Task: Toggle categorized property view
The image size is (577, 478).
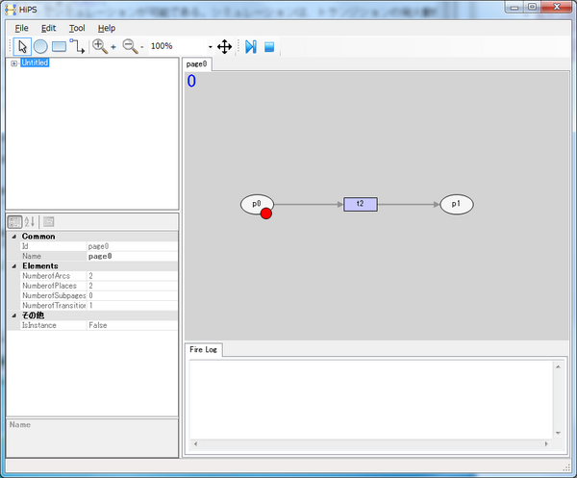Action: pos(14,222)
